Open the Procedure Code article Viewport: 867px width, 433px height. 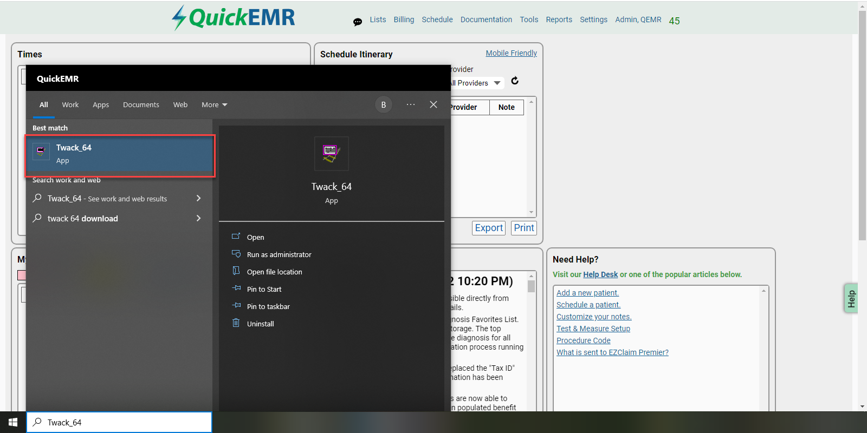coord(584,340)
